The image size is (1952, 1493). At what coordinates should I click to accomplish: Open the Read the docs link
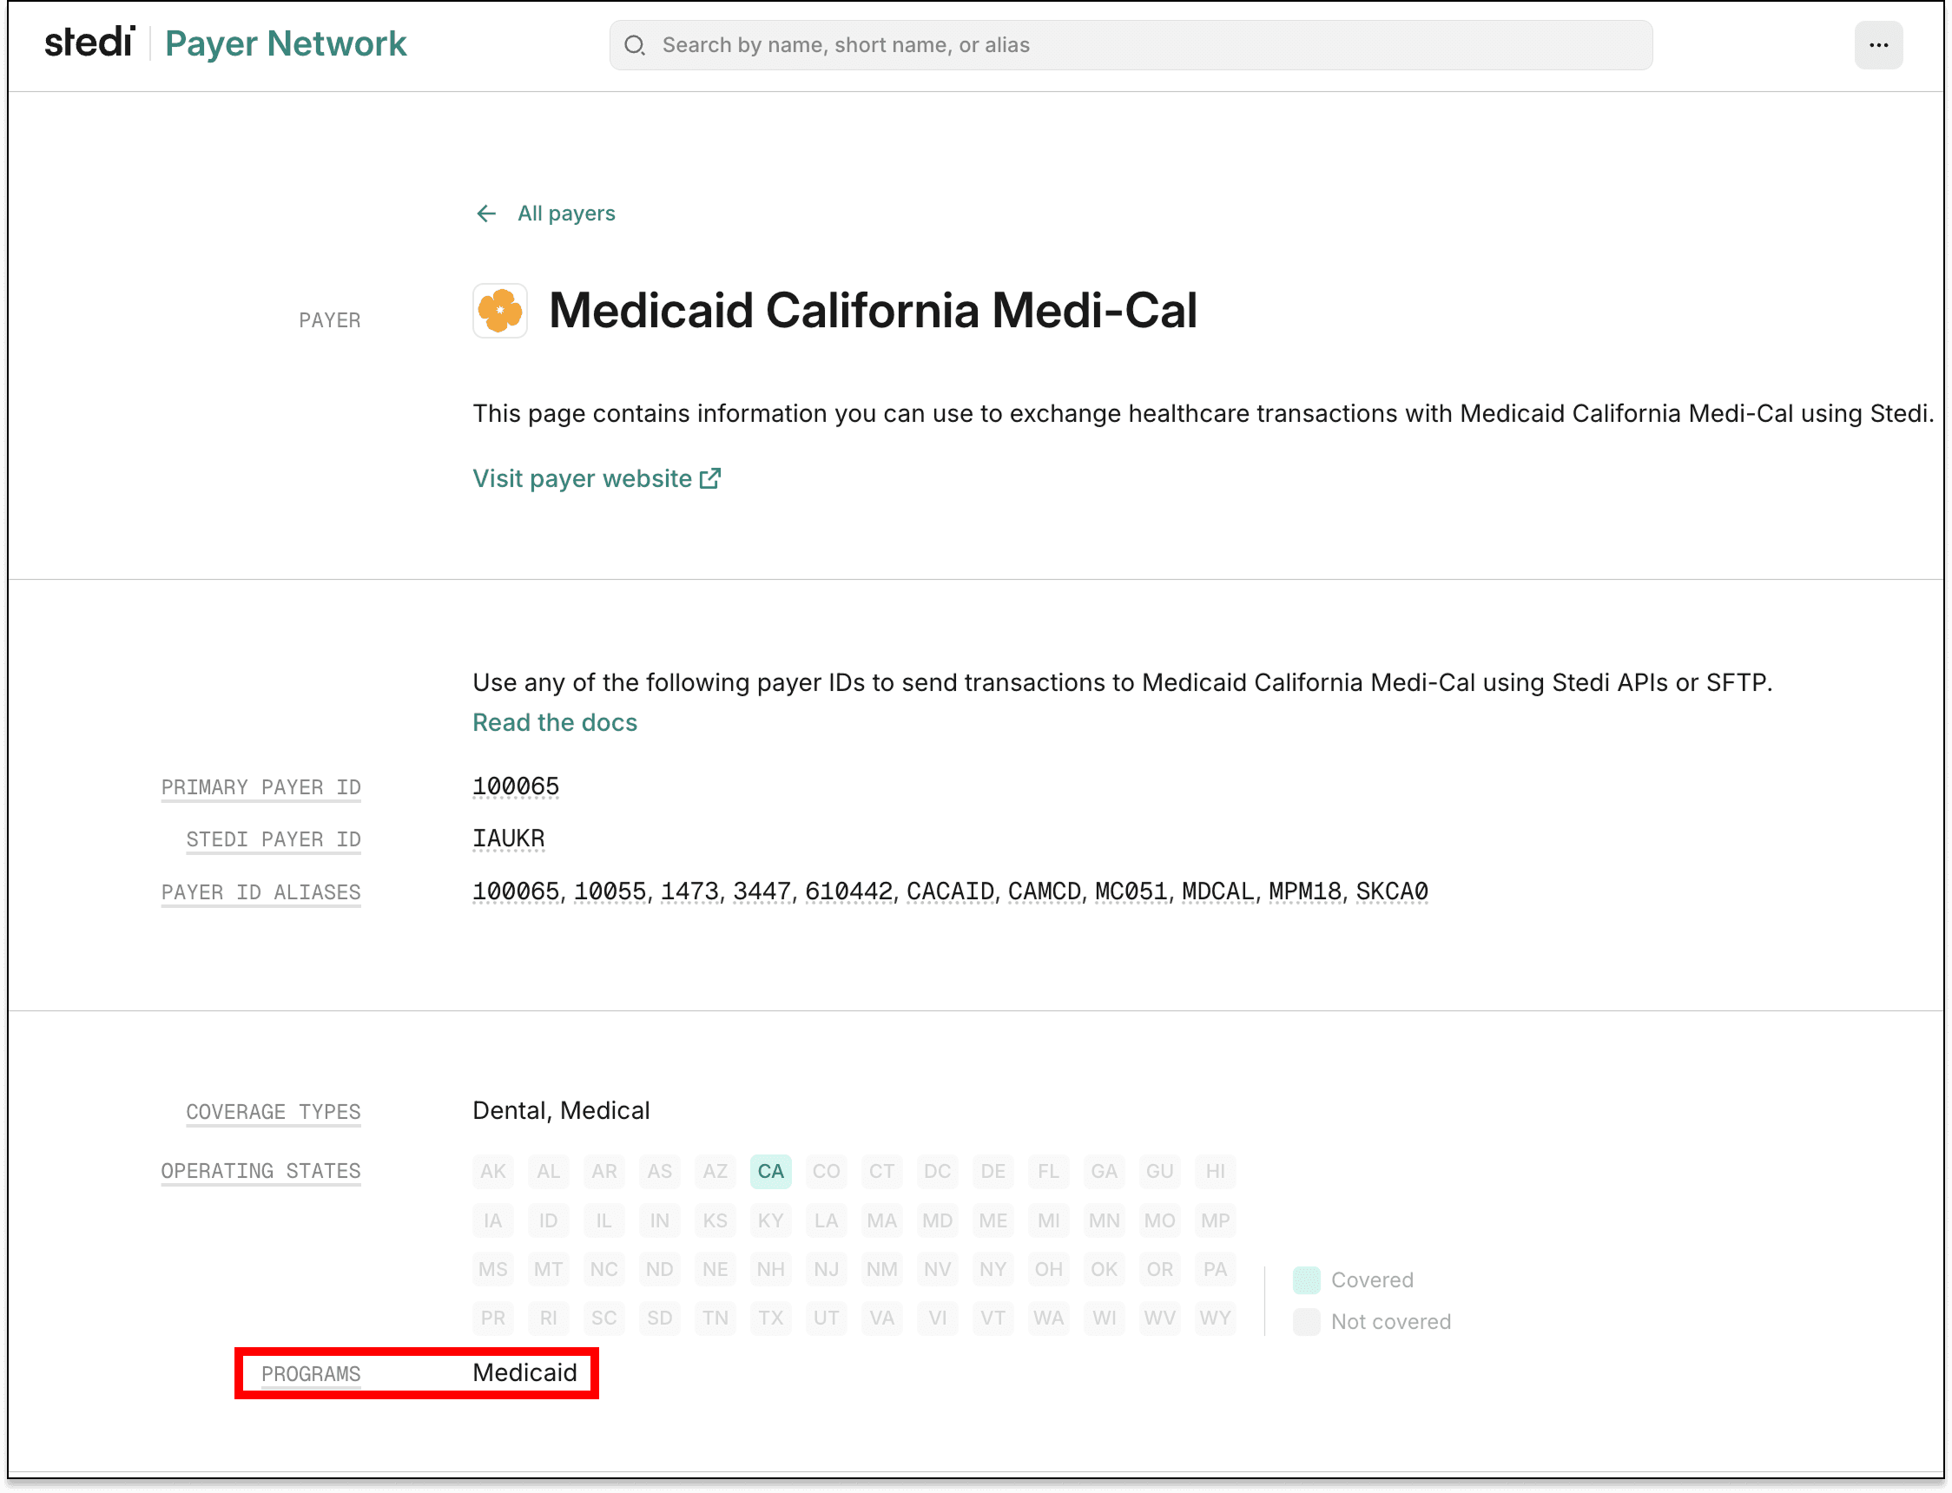pos(555,722)
